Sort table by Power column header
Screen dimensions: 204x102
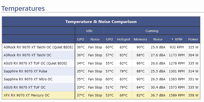click(x=193, y=39)
